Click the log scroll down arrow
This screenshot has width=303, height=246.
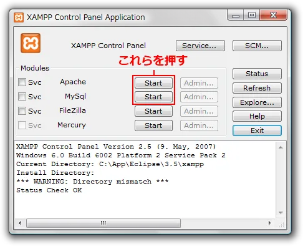(x=281, y=213)
